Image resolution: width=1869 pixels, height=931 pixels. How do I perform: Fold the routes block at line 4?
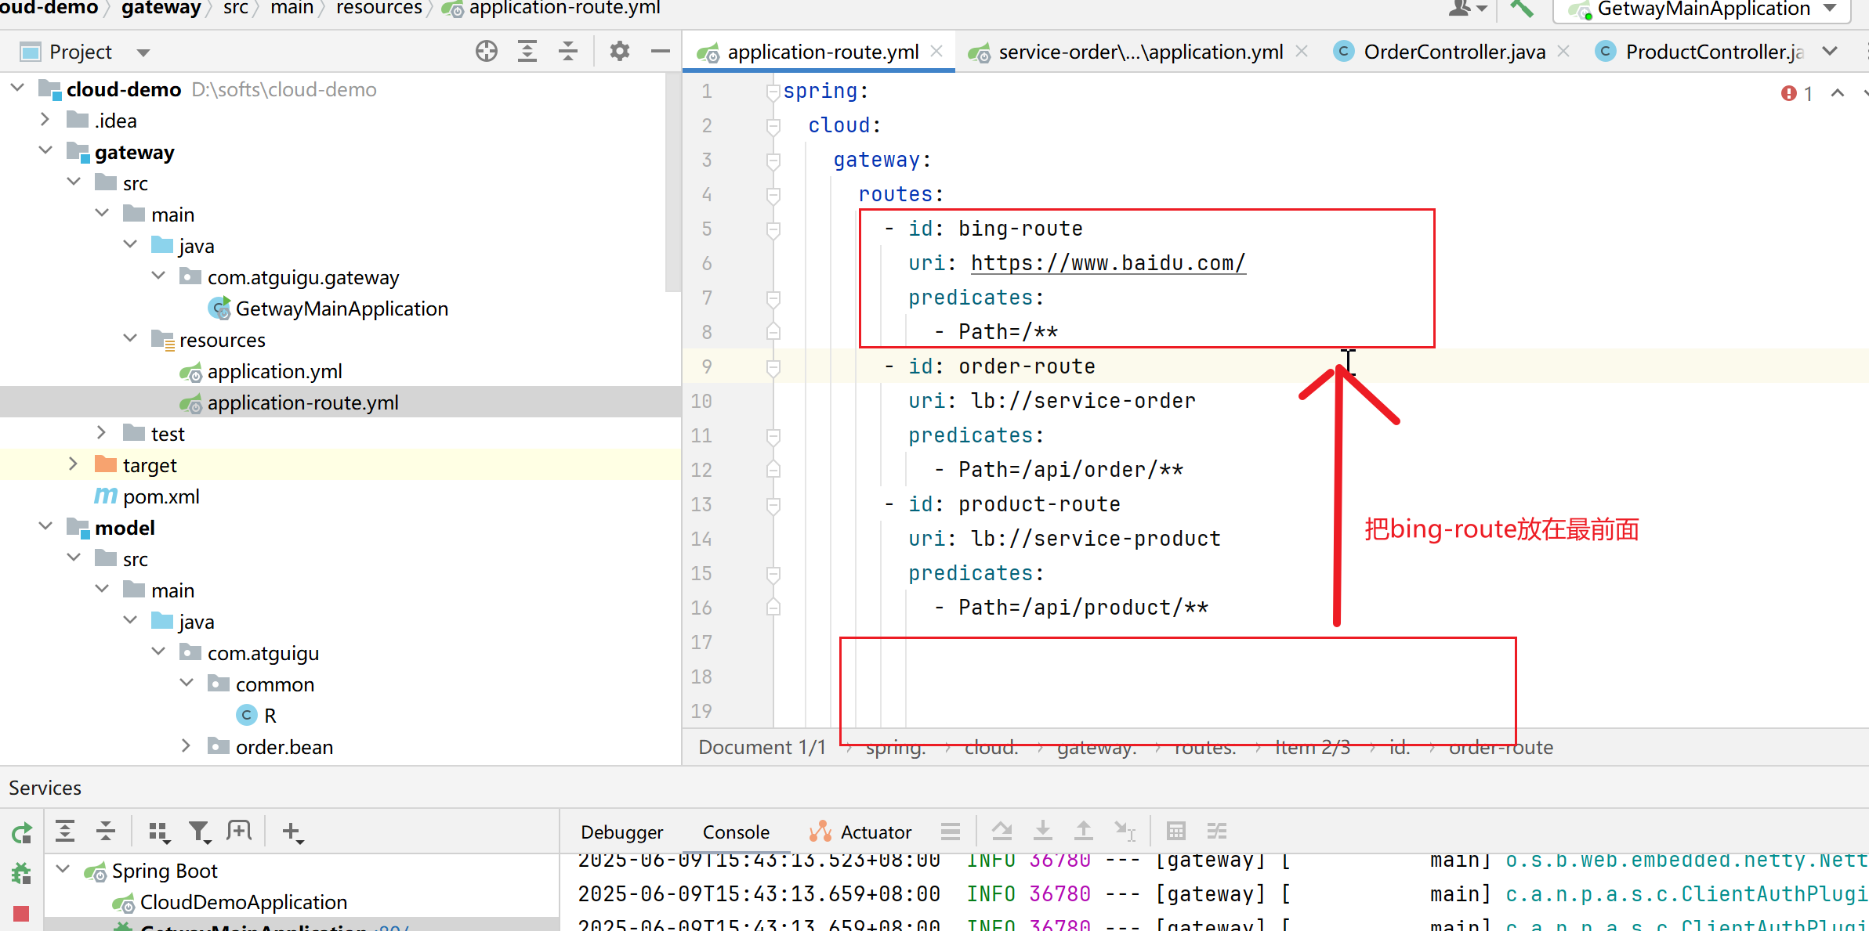tap(773, 195)
